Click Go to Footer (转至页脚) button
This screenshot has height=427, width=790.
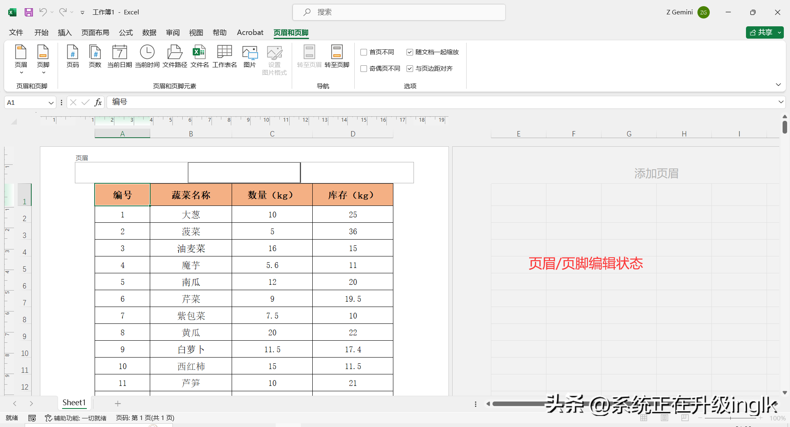(x=337, y=56)
